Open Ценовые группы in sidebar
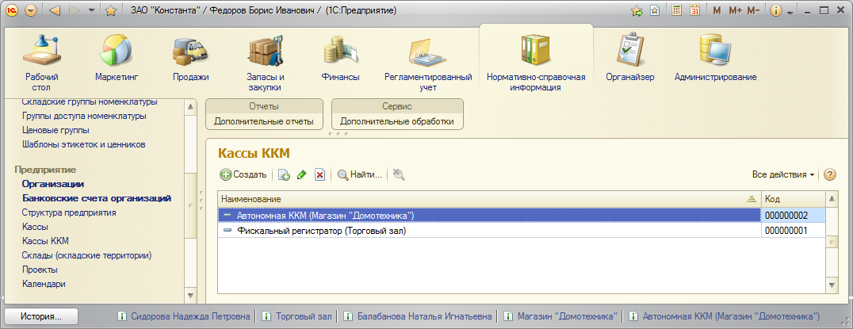The image size is (853, 329). pos(56,130)
